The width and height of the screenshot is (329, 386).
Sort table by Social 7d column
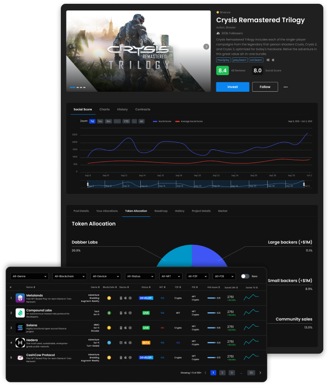pos(252,288)
